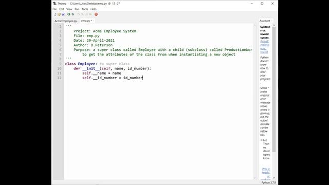This screenshot has height=185, width=329.
Task: Click the 'def __init__' code line
Action: pos(112,68)
